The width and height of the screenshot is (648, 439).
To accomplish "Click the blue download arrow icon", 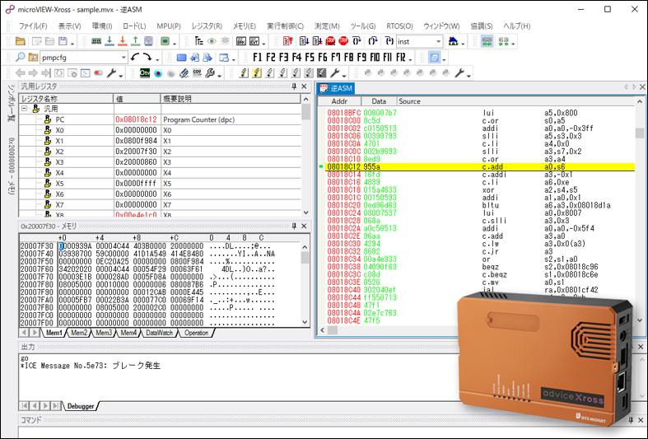I will coord(110,41).
